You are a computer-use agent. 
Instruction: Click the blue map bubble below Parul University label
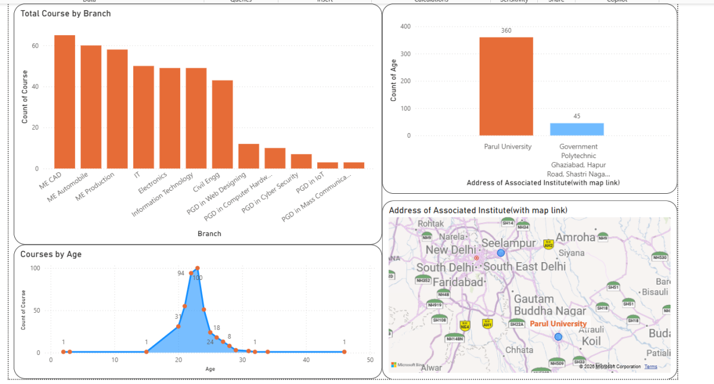[x=558, y=337]
